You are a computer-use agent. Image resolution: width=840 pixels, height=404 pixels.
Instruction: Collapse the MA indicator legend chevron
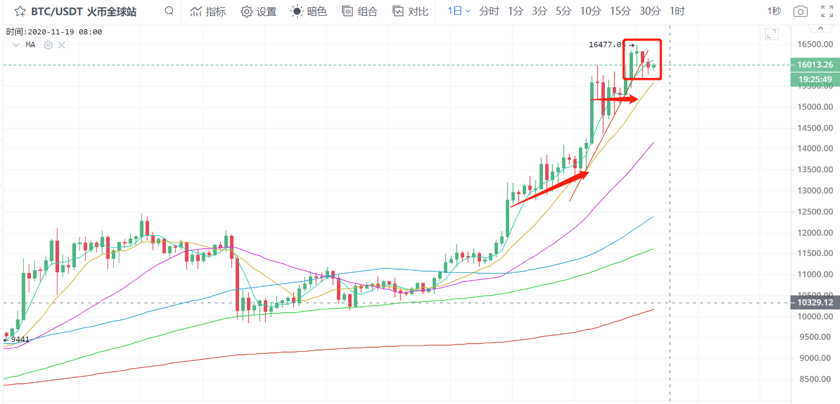tap(16, 45)
